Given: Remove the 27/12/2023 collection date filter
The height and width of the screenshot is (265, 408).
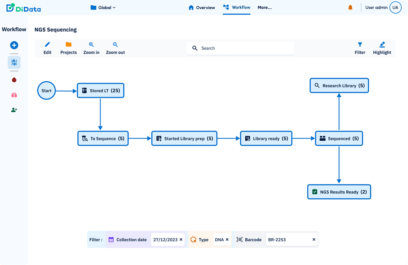Looking at the screenshot, I should (181, 240).
